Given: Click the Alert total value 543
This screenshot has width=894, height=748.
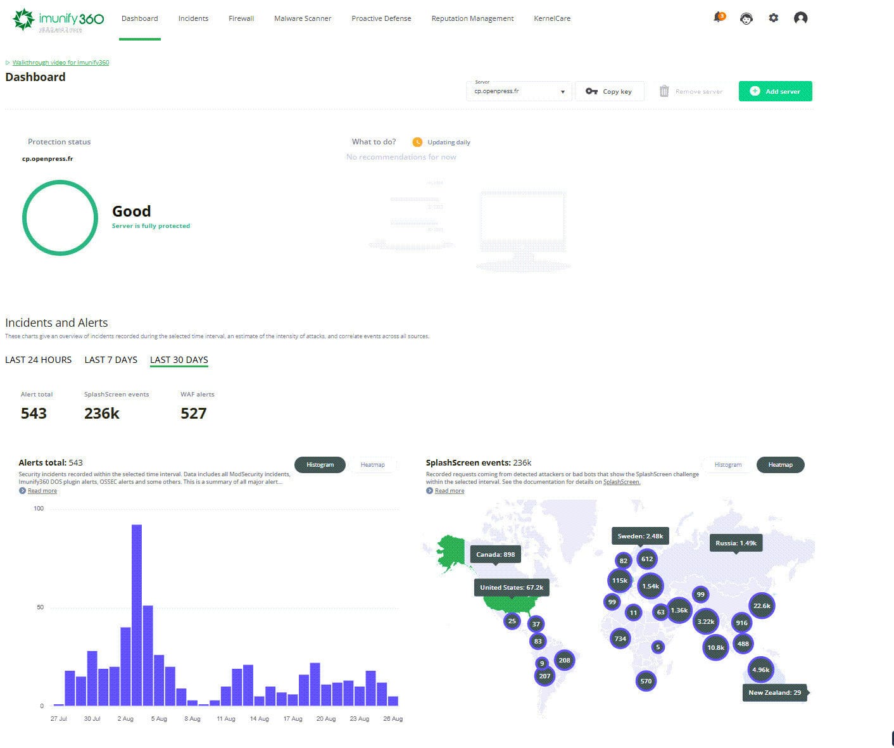Looking at the screenshot, I should 34,414.
